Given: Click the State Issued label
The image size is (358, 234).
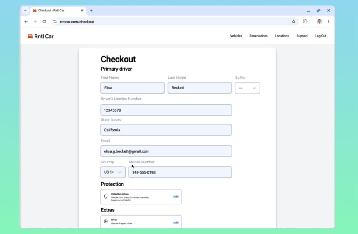Looking at the screenshot, I should [111, 119].
